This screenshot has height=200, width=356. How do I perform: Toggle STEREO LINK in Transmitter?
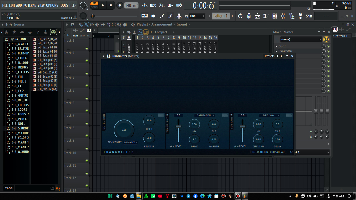pos(260,152)
